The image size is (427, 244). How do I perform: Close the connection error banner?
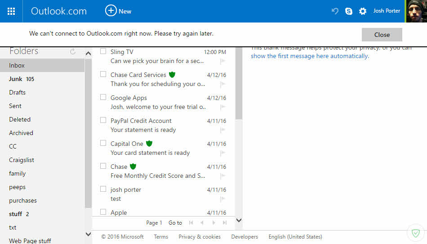coord(382,35)
